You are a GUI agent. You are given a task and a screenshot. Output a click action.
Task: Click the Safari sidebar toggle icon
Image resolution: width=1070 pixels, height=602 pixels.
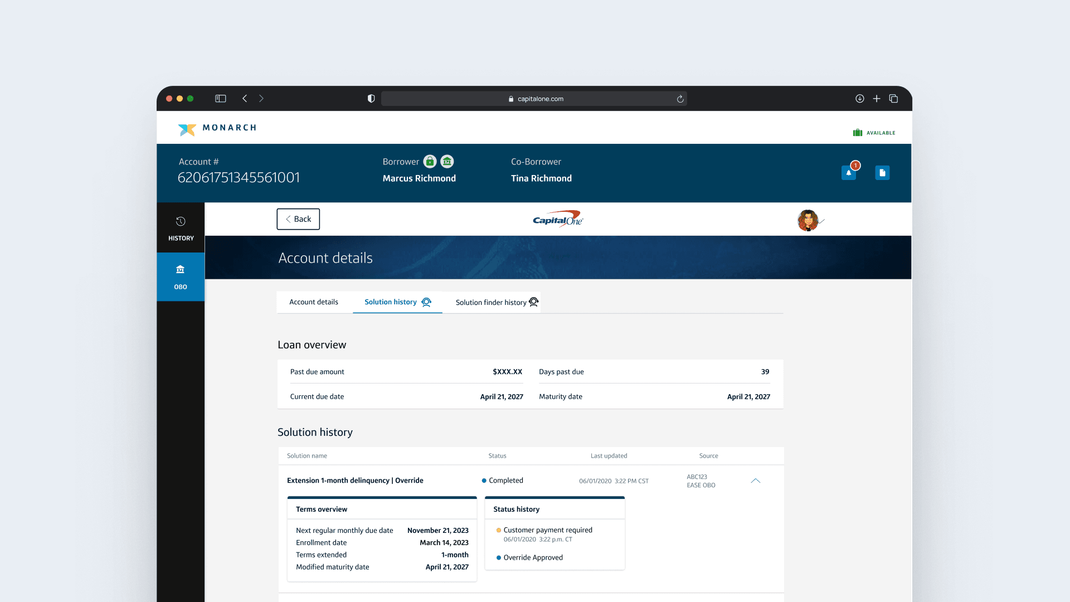(221, 99)
